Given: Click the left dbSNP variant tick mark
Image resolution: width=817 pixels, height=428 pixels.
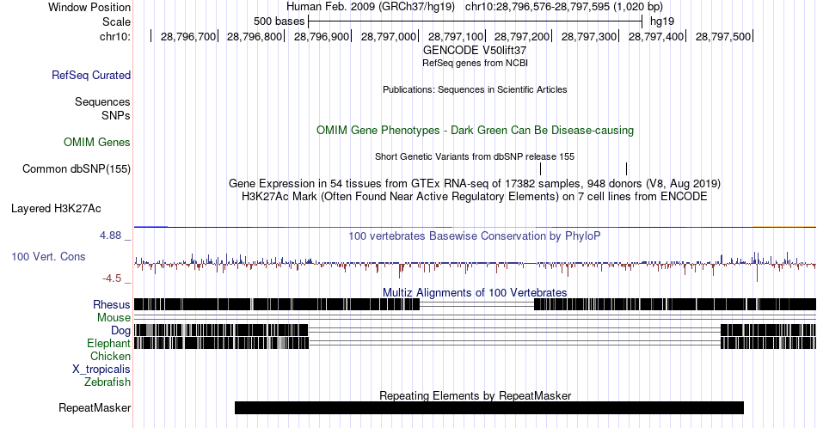Looking at the screenshot, I should point(540,168).
